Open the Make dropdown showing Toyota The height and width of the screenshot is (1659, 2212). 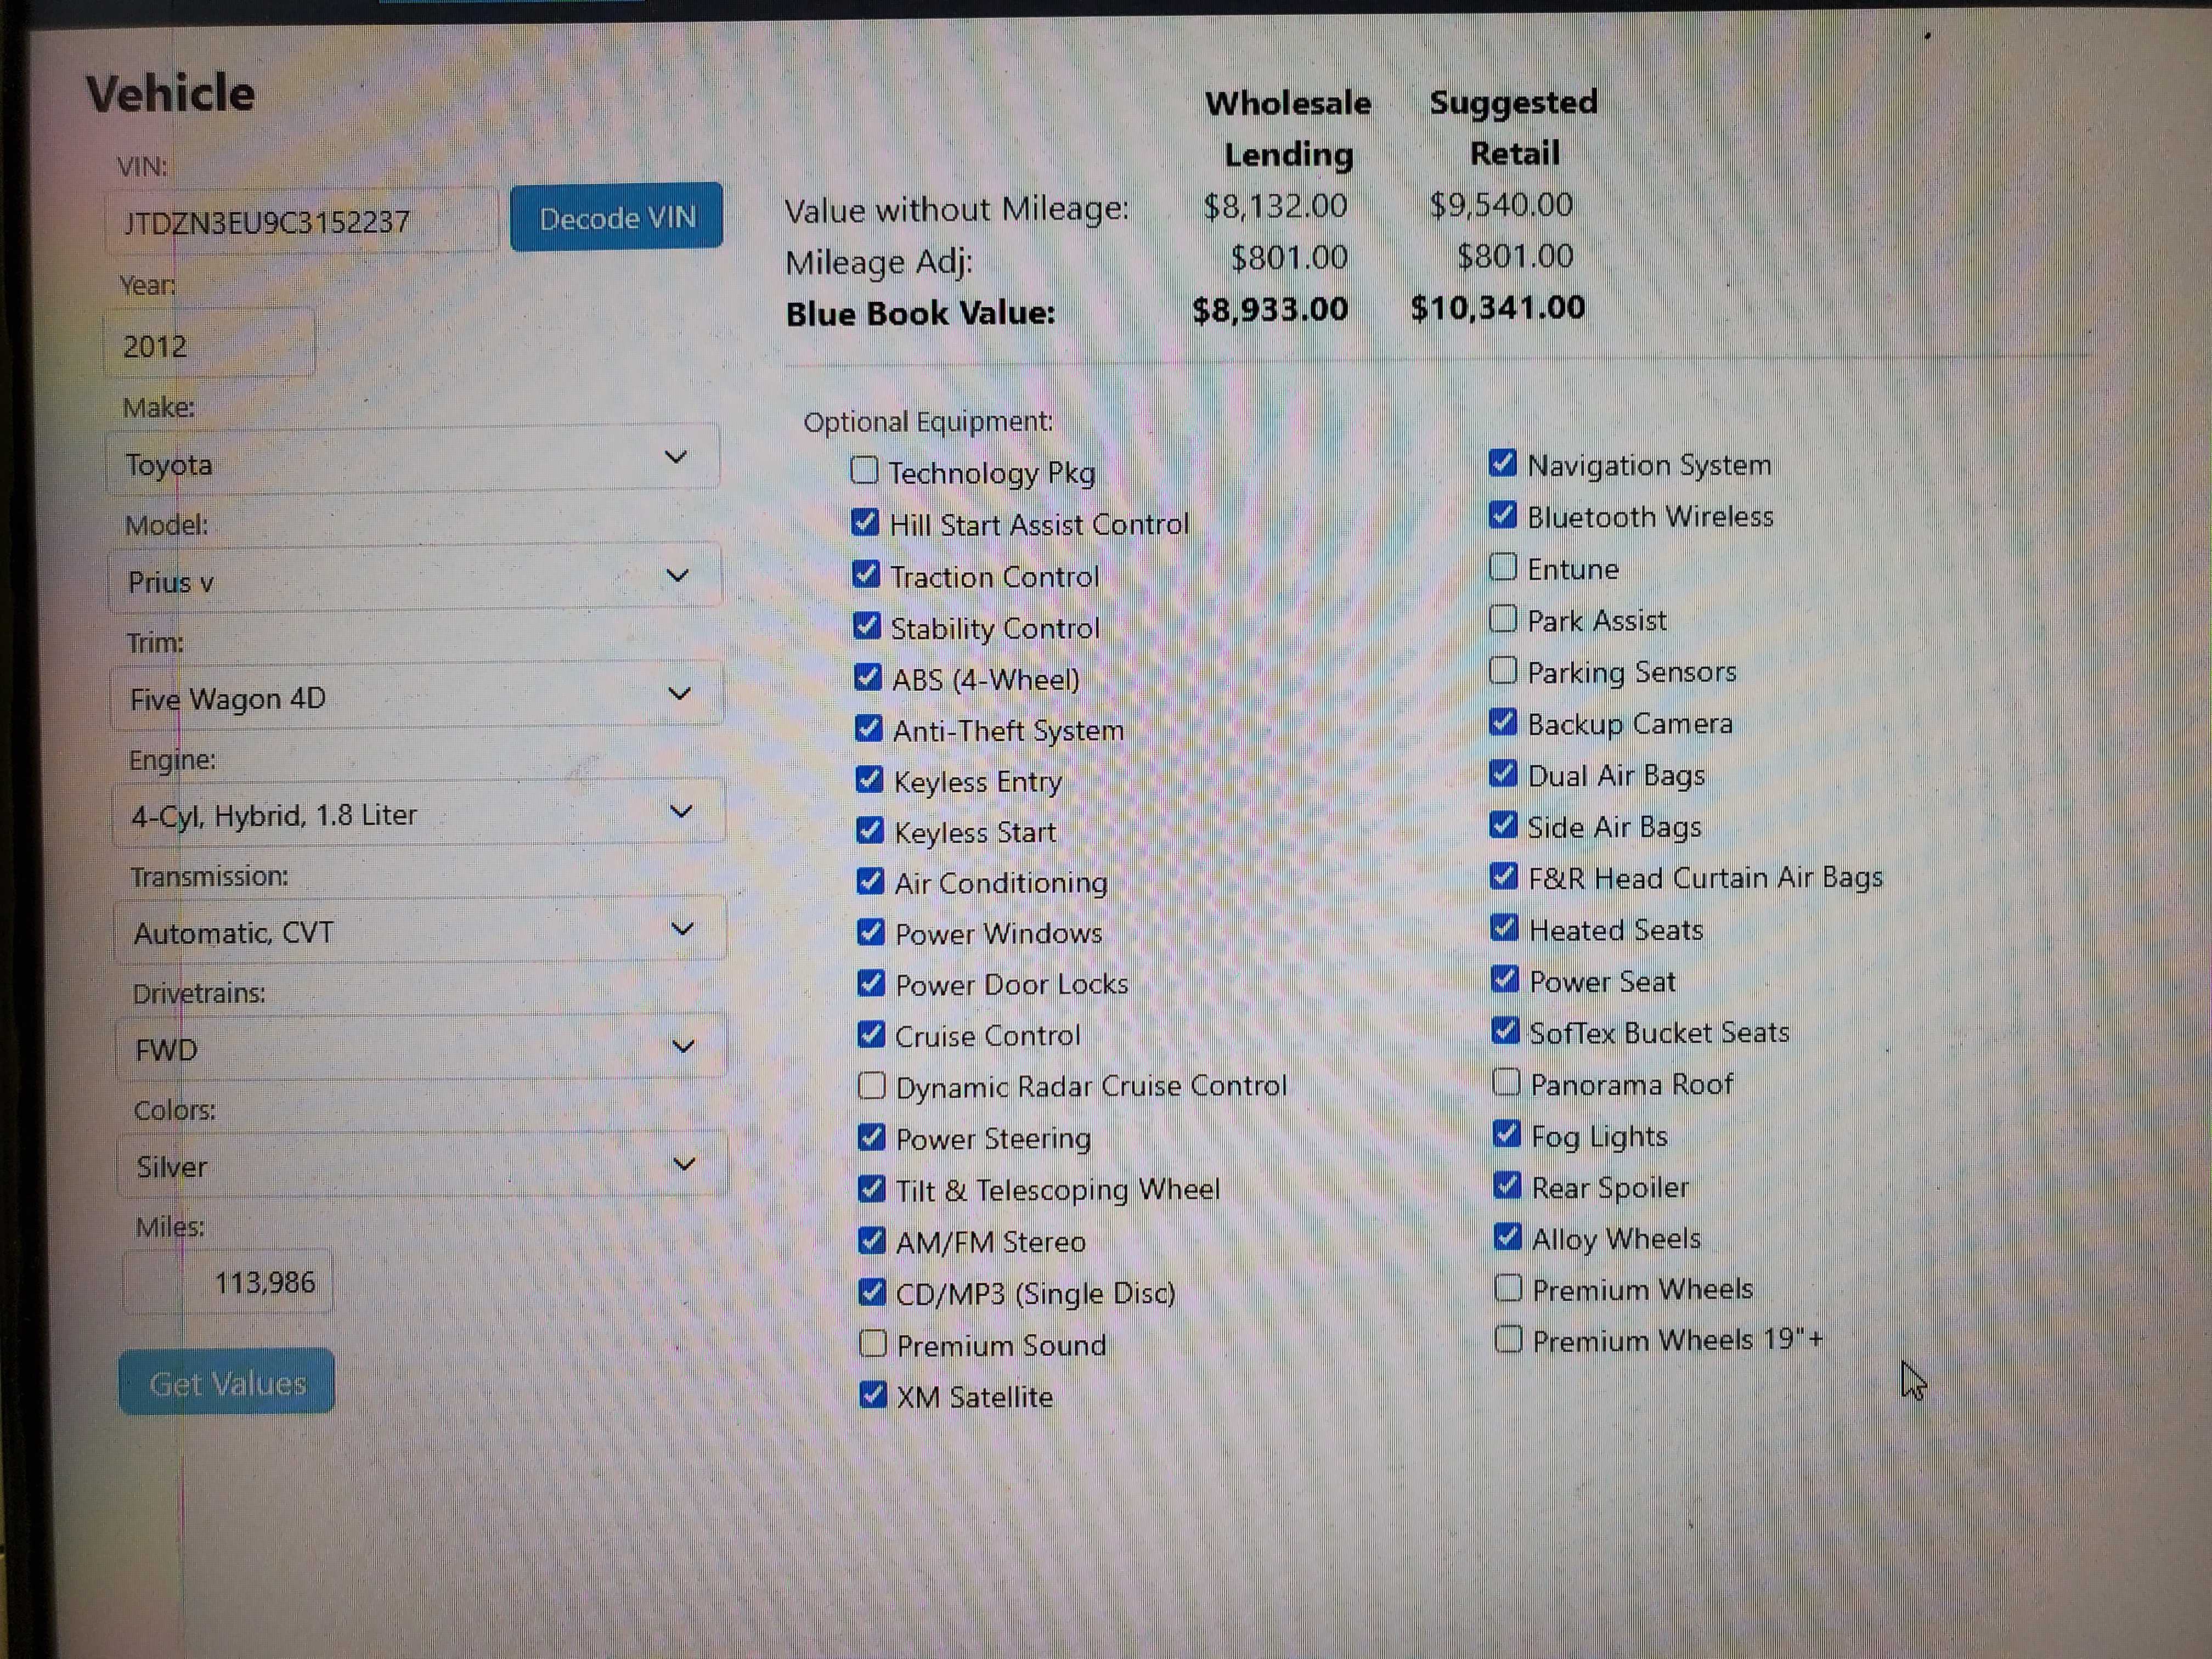[412, 462]
